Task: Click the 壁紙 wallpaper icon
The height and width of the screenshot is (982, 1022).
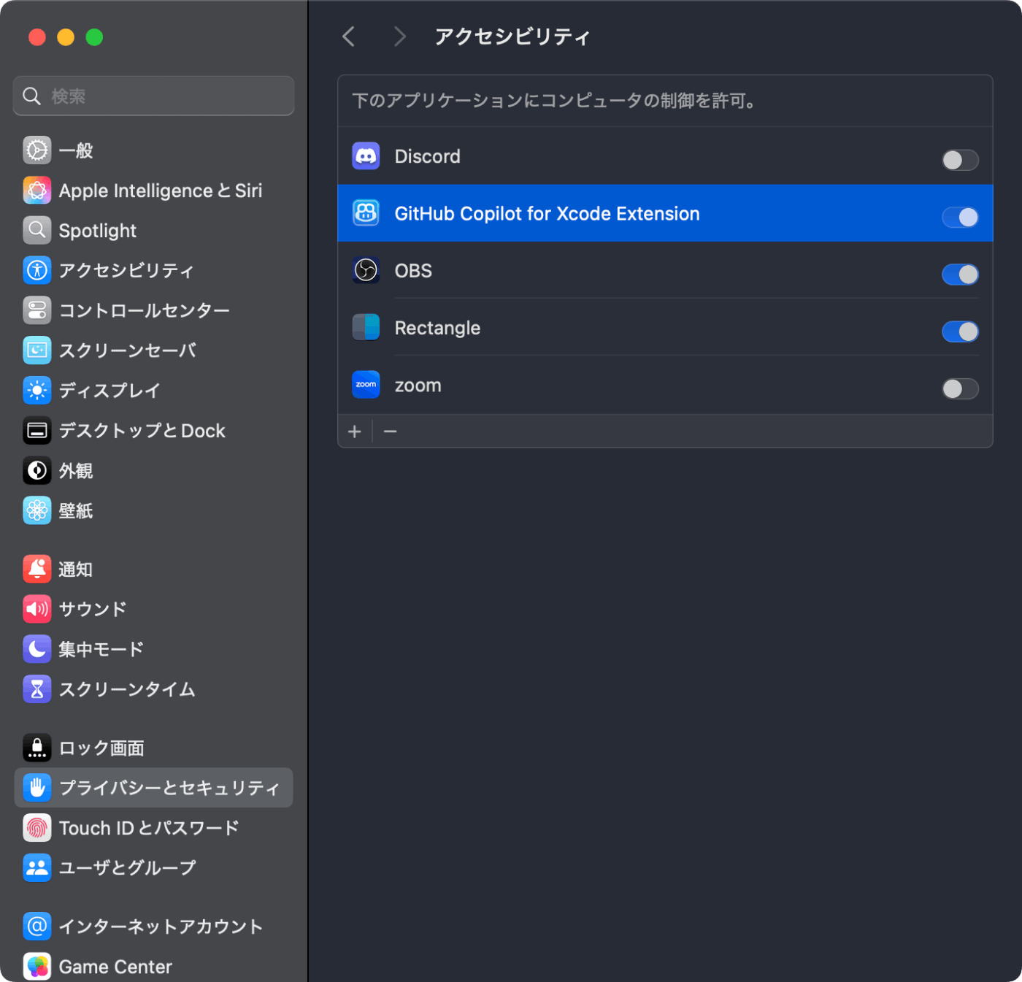Action: click(x=37, y=510)
